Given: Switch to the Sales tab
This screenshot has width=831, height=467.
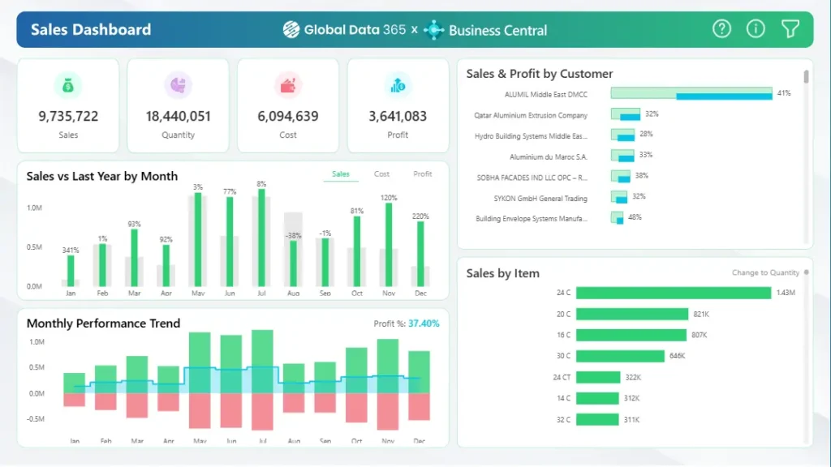Looking at the screenshot, I should click(x=341, y=174).
